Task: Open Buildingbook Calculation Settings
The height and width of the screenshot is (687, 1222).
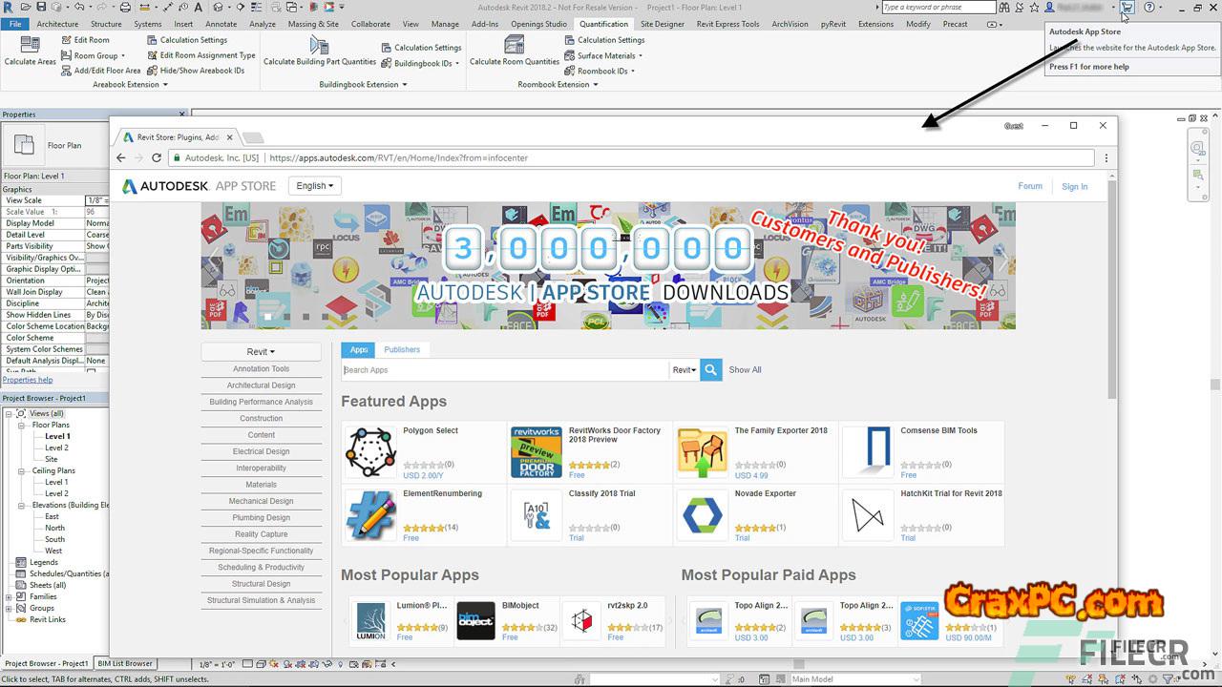Action: (x=421, y=48)
